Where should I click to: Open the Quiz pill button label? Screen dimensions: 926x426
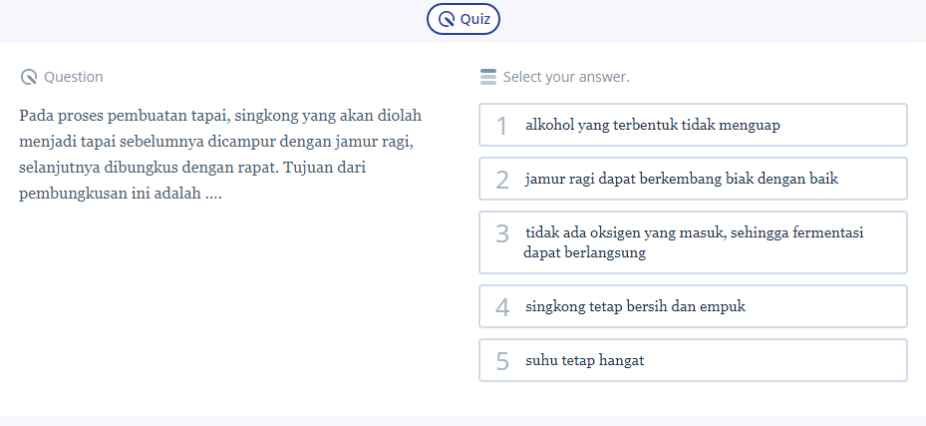click(x=474, y=19)
